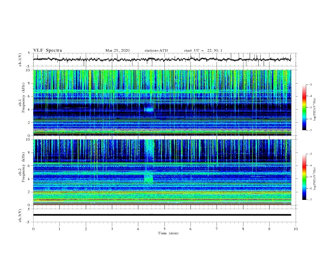Click the "3" tick on the time axis
333x257 pixels.
(112, 229)
